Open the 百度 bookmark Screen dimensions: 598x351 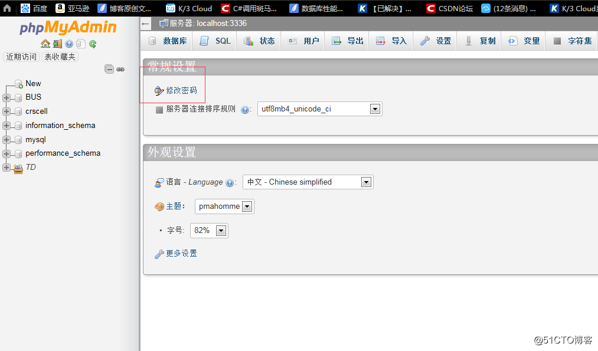[x=34, y=8]
